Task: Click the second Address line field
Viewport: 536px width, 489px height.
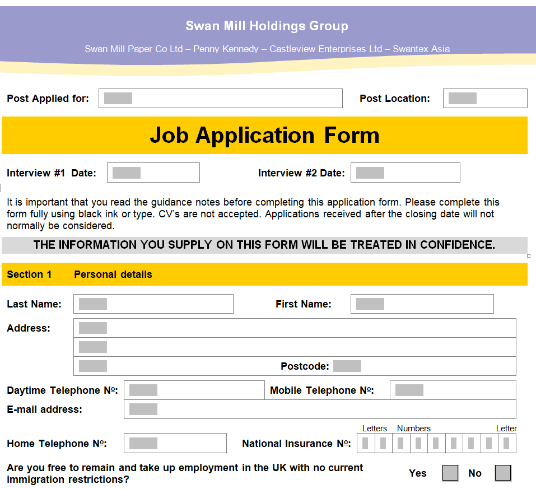Action: 294,347
